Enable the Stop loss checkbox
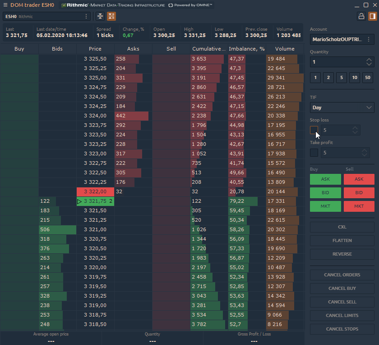 pos(314,130)
